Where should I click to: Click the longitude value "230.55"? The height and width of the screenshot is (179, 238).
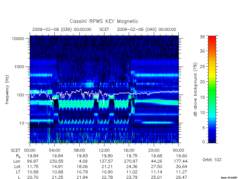[x=57, y=161]
